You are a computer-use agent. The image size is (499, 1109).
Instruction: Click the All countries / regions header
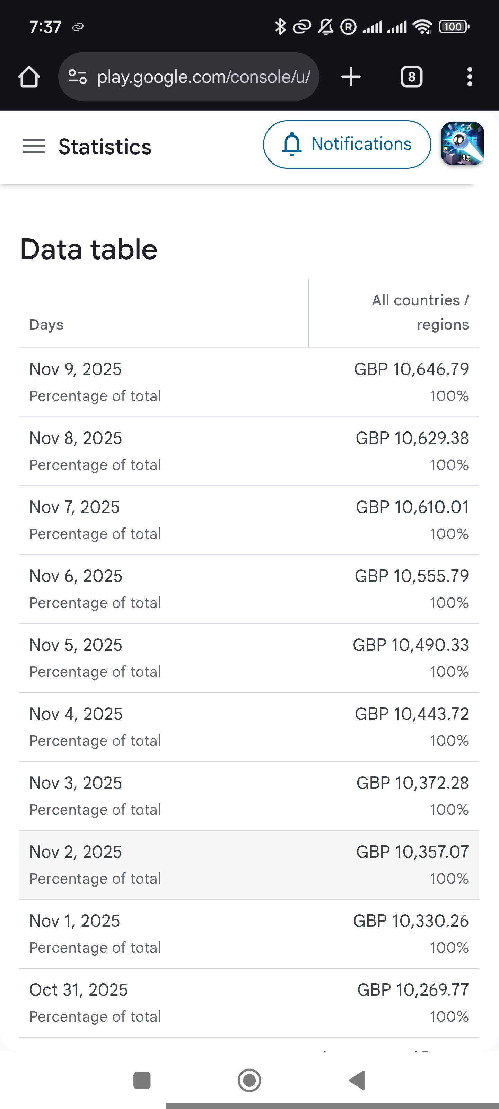tap(420, 312)
